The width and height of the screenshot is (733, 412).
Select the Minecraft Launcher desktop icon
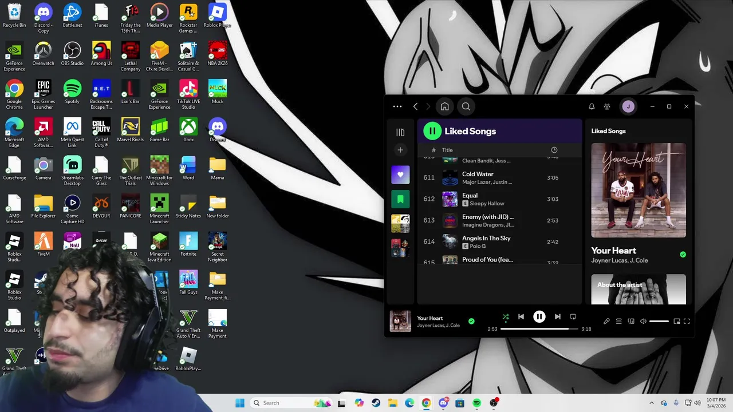pos(159,209)
